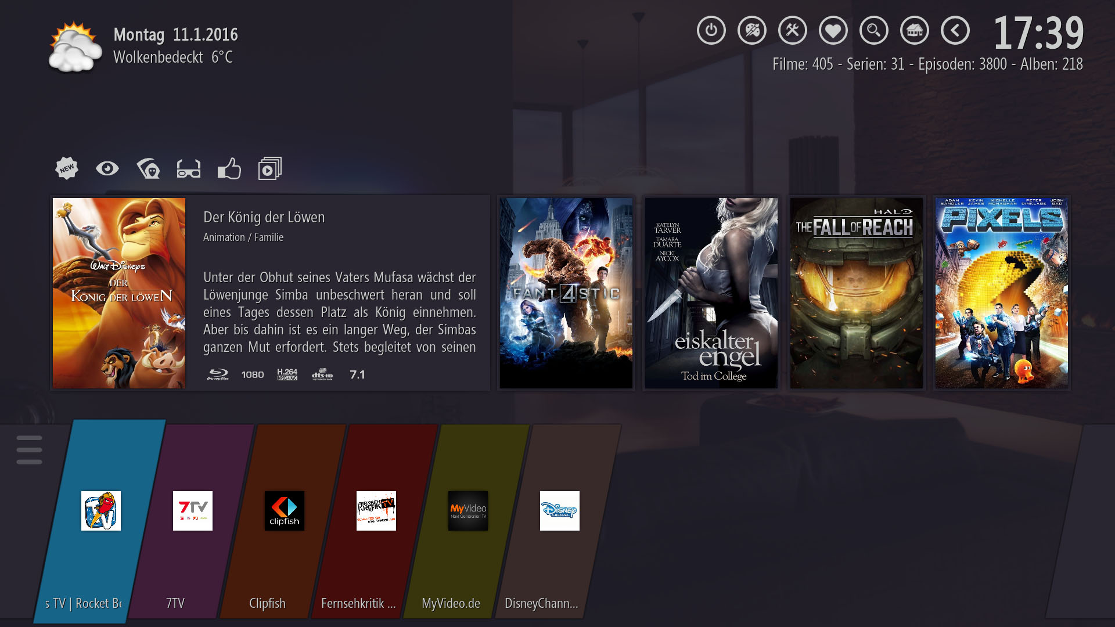The height and width of the screenshot is (627, 1115).
Task: Select the NEW badge filter icon
Action: point(67,168)
